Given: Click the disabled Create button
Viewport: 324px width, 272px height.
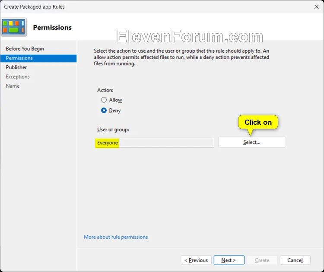Looking at the screenshot, I should tap(262, 260).
